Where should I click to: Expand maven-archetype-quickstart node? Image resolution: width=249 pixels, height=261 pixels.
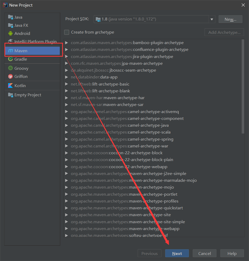[x=66, y=208]
